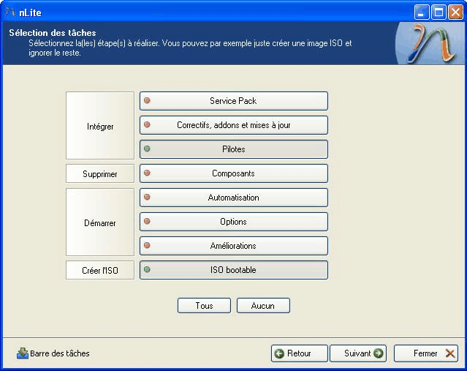Toggle the Service Pack task button
Viewport: 467px width, 371px height.
click(x=234, y=101)
